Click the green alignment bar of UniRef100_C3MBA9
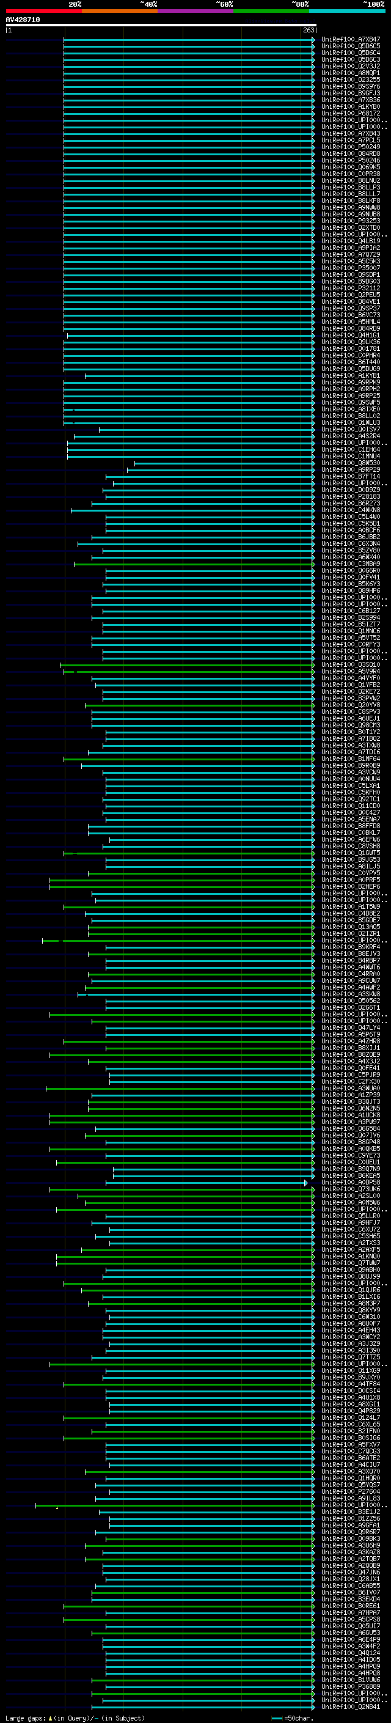The width and height of the screenshot is (391, 1723). click(x=194, y=564)
